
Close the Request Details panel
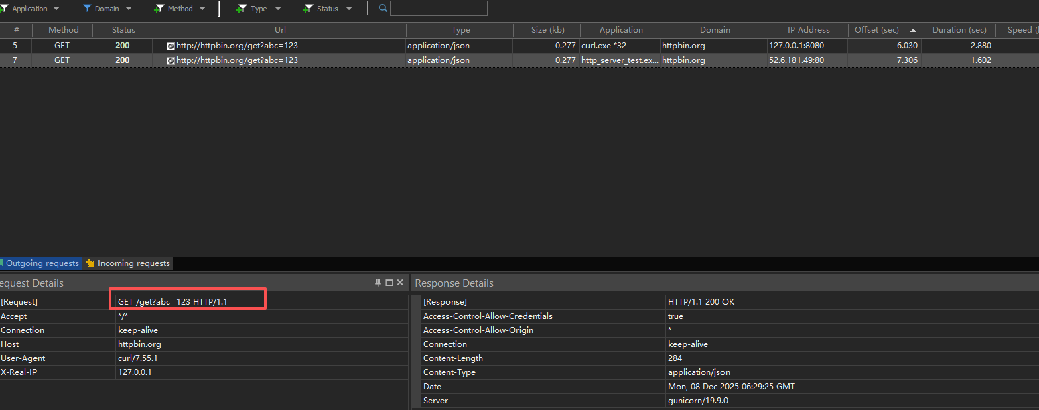(400, 283)
